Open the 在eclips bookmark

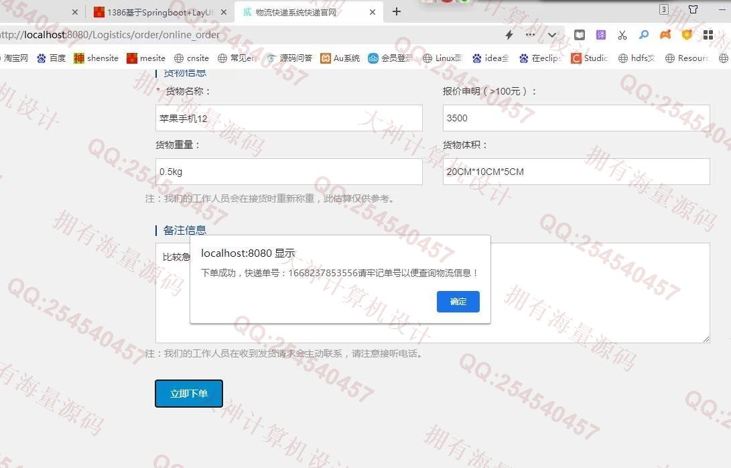[x=540, y=58]
